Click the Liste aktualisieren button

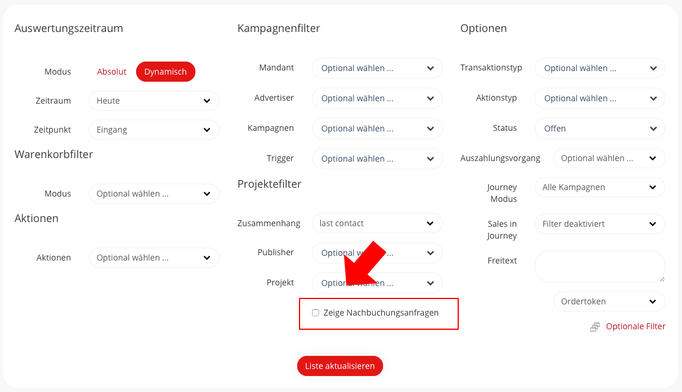pos(340,366)
